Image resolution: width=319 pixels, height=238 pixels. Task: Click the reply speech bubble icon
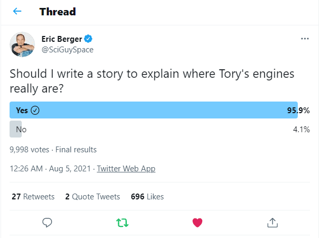[47, 223]
